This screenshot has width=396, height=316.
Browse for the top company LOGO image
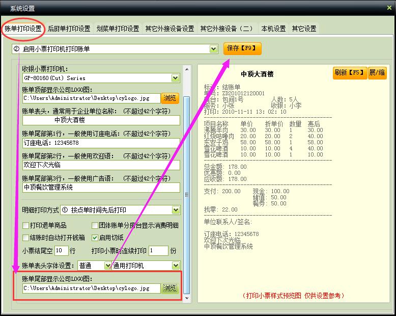[170, 98]
